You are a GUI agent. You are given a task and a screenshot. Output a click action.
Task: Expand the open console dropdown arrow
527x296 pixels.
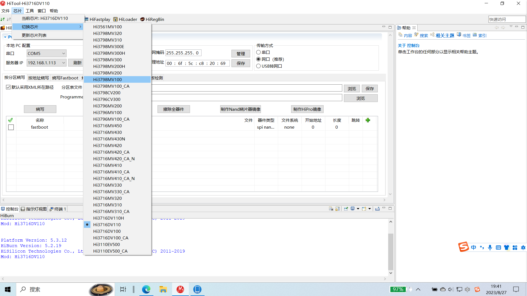[369, 209]
